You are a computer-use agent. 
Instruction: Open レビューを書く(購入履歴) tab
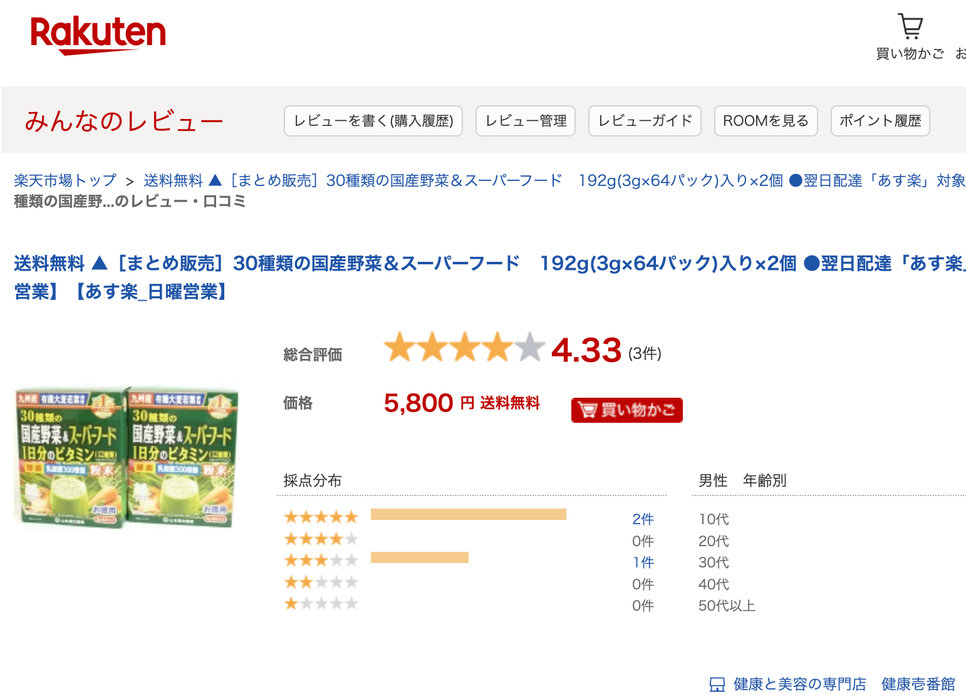click(373, 121)
